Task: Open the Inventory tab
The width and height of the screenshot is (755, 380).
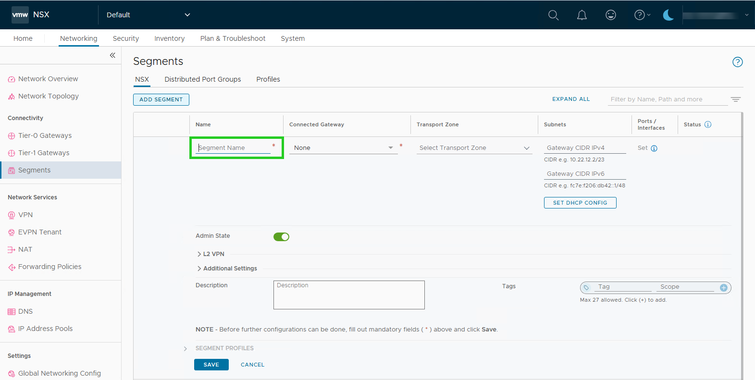Action: click(169, 38)
